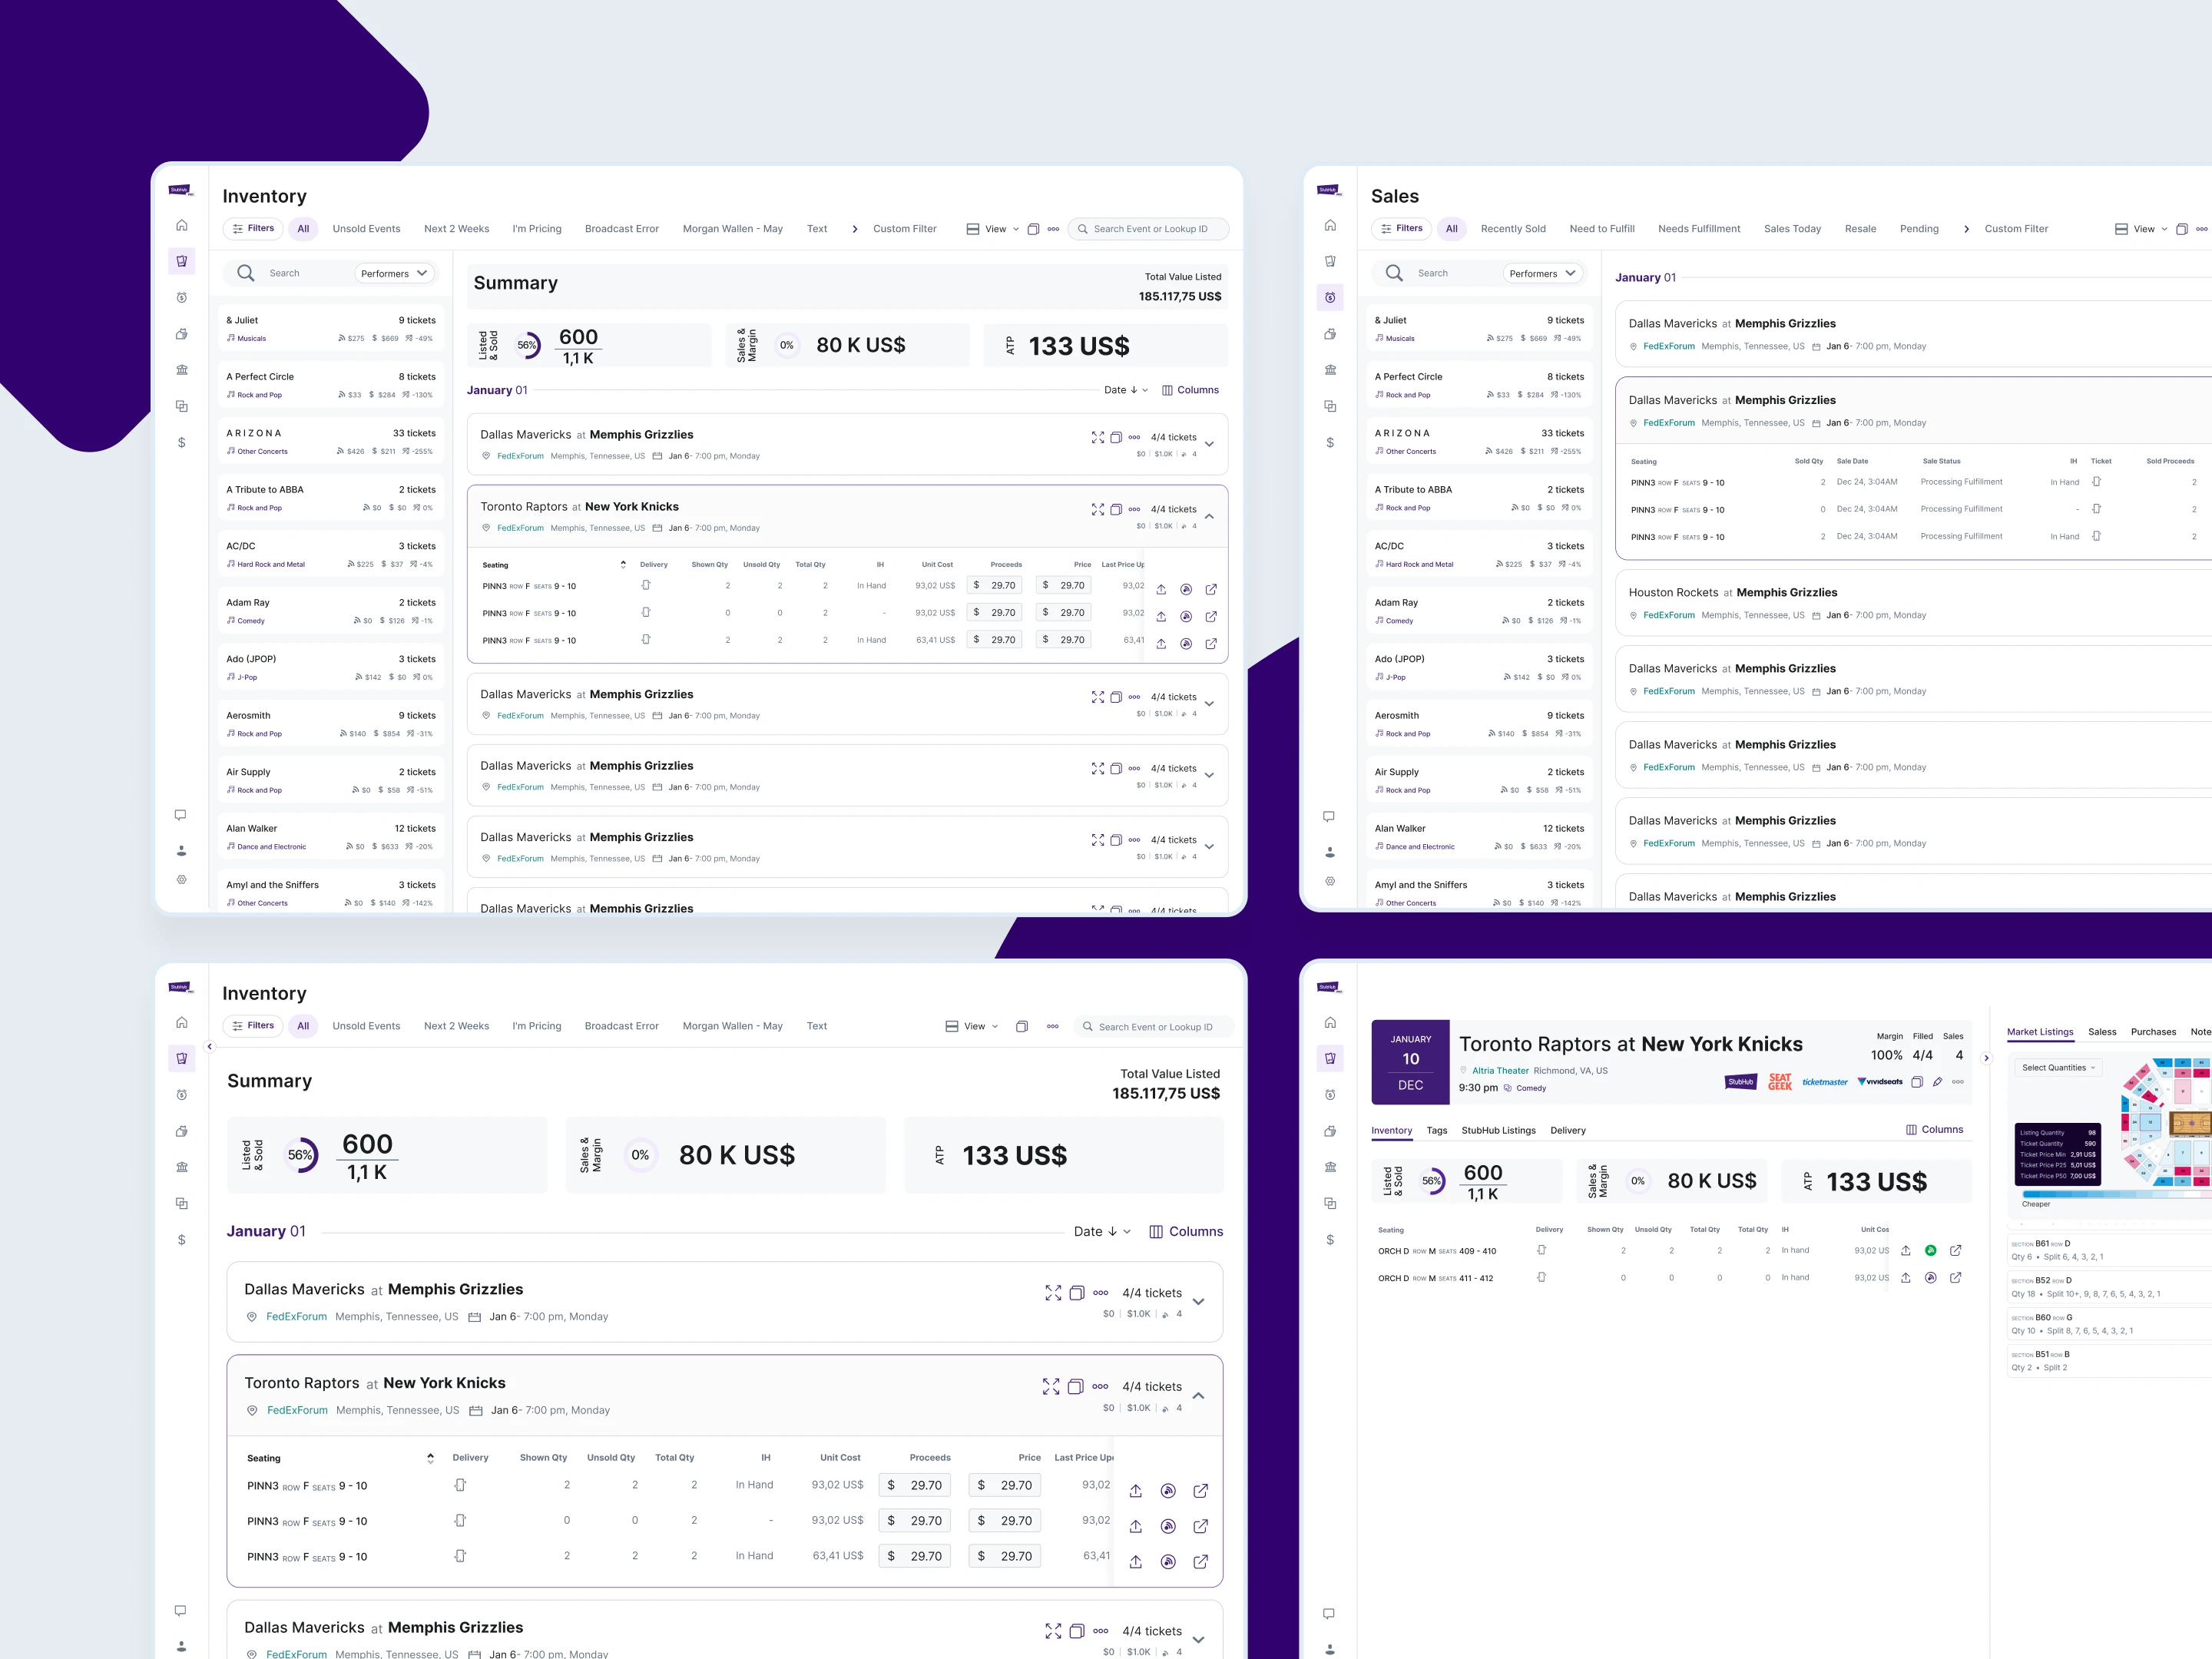The image size is (2212, 1659).
Task: Click the ticketmaster marketplace logo
Action: (1824, 1082)
